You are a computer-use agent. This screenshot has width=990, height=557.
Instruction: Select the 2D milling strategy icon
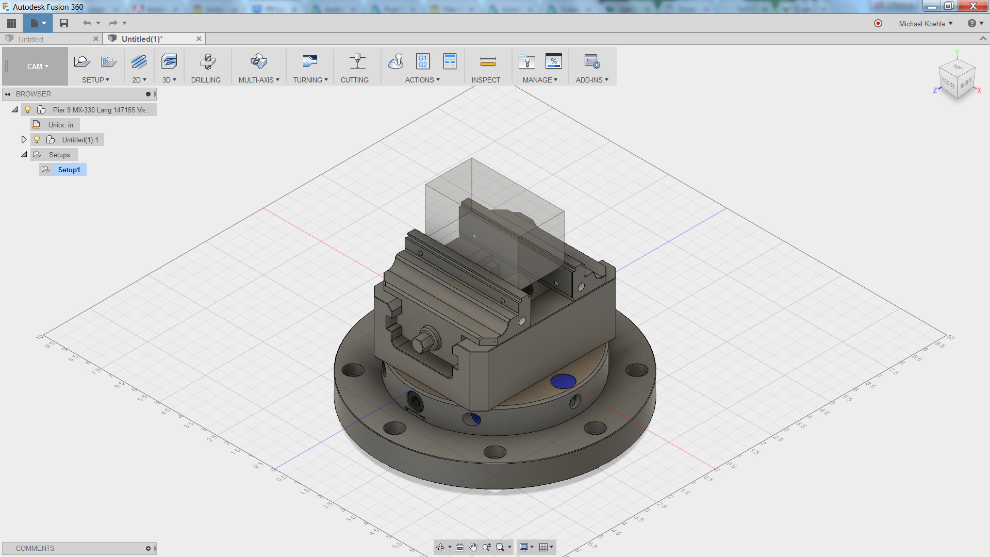click(139, 62)
